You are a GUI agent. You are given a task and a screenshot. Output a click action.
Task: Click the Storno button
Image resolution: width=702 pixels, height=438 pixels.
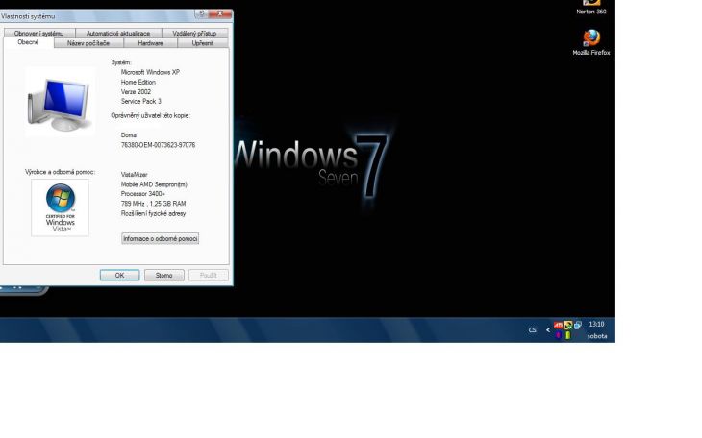point(163,275)
